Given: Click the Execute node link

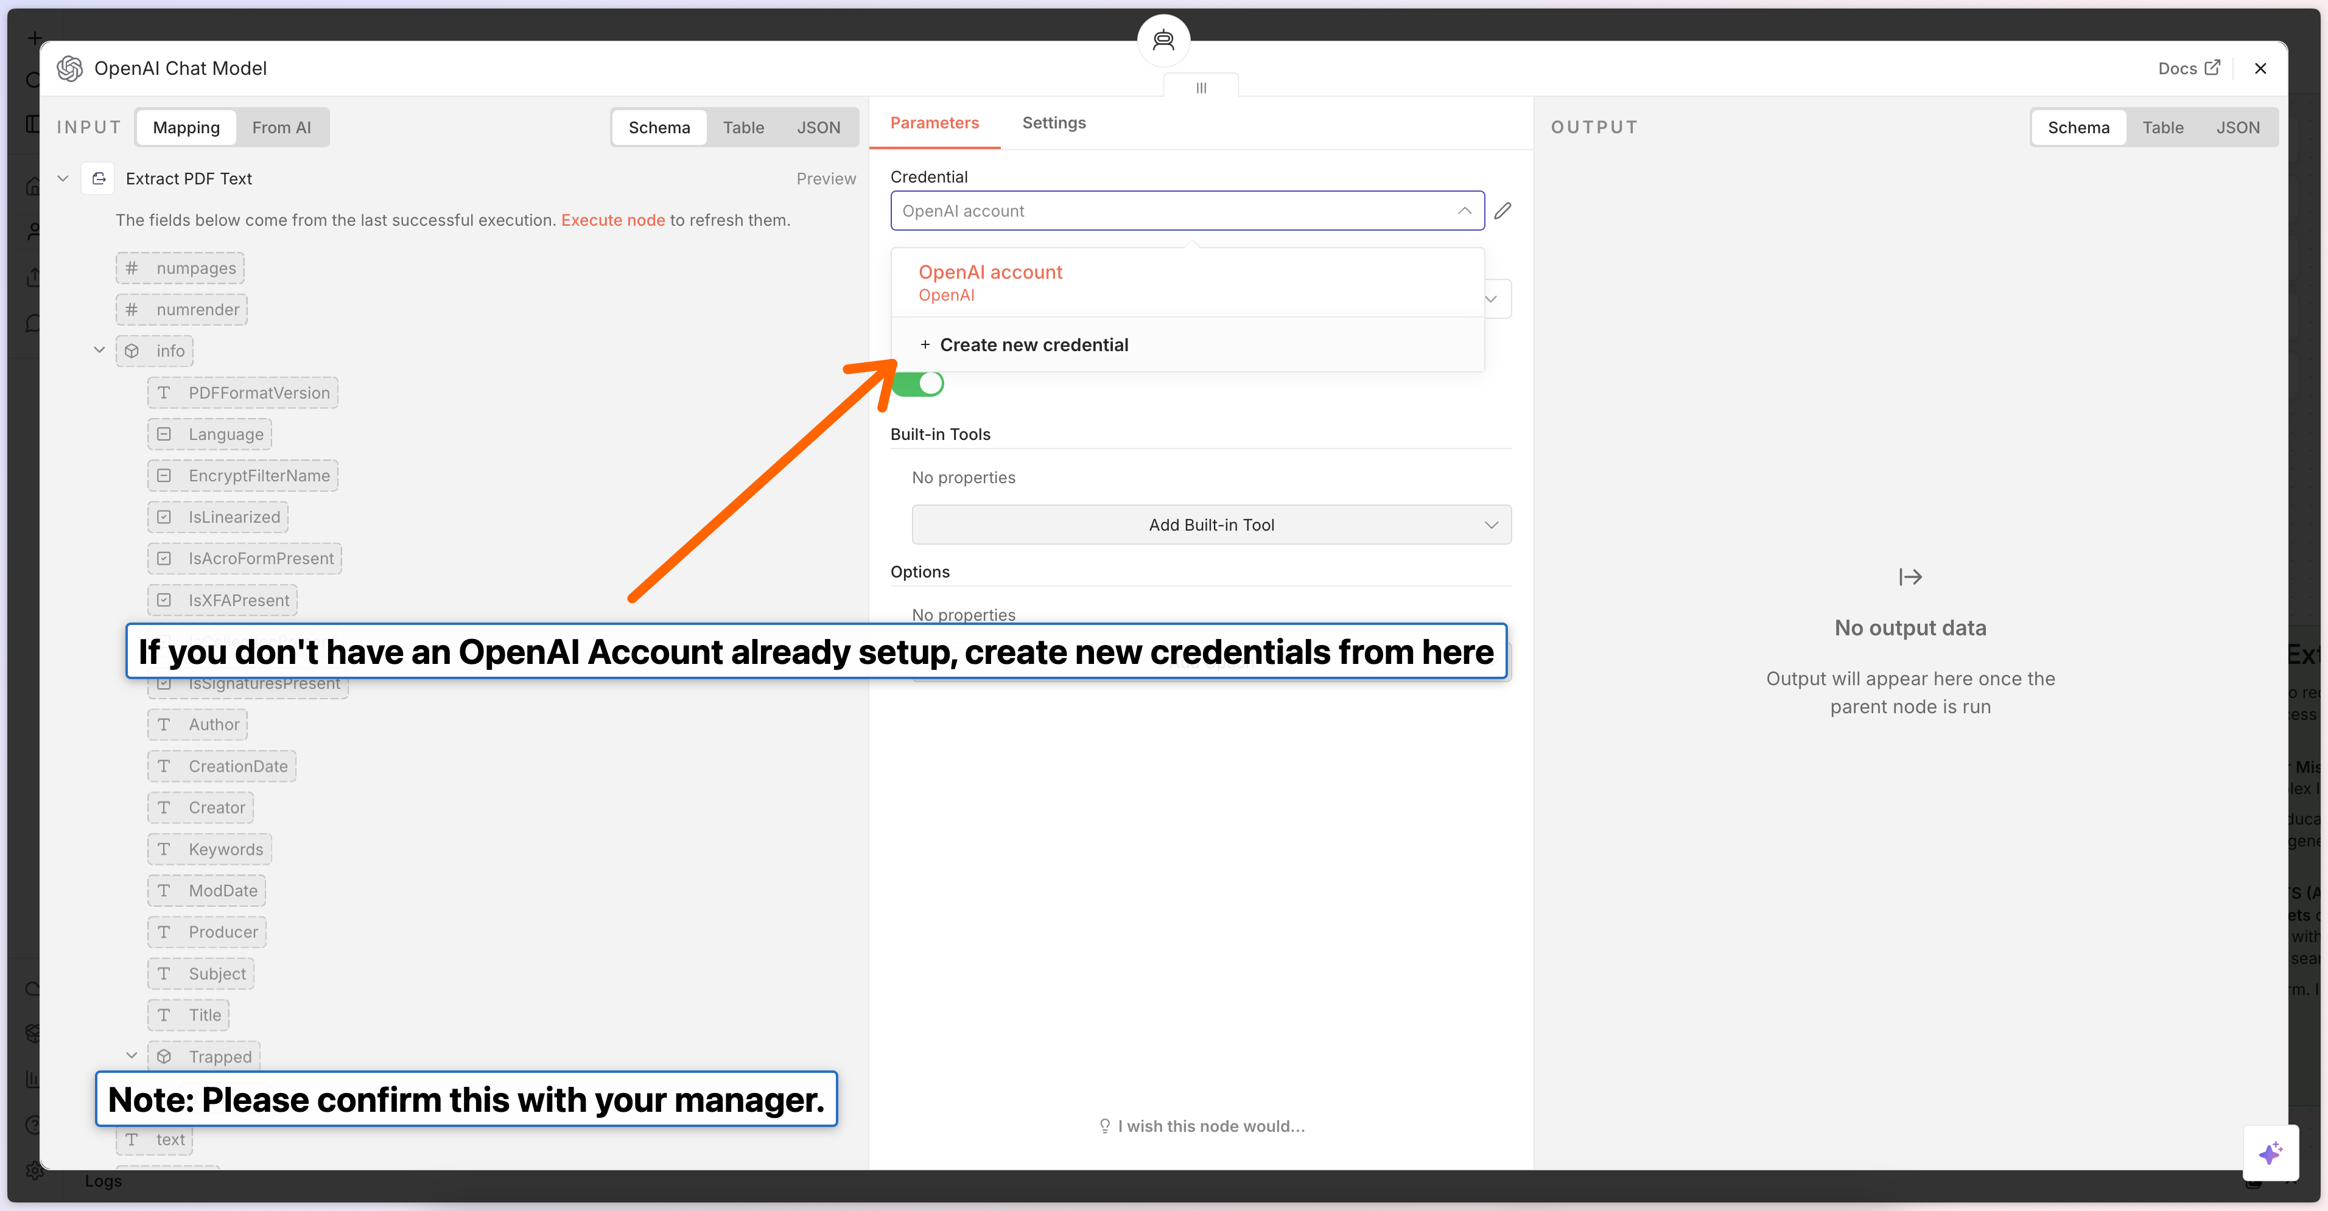Looking at the screenshot, I should point(612,220).
